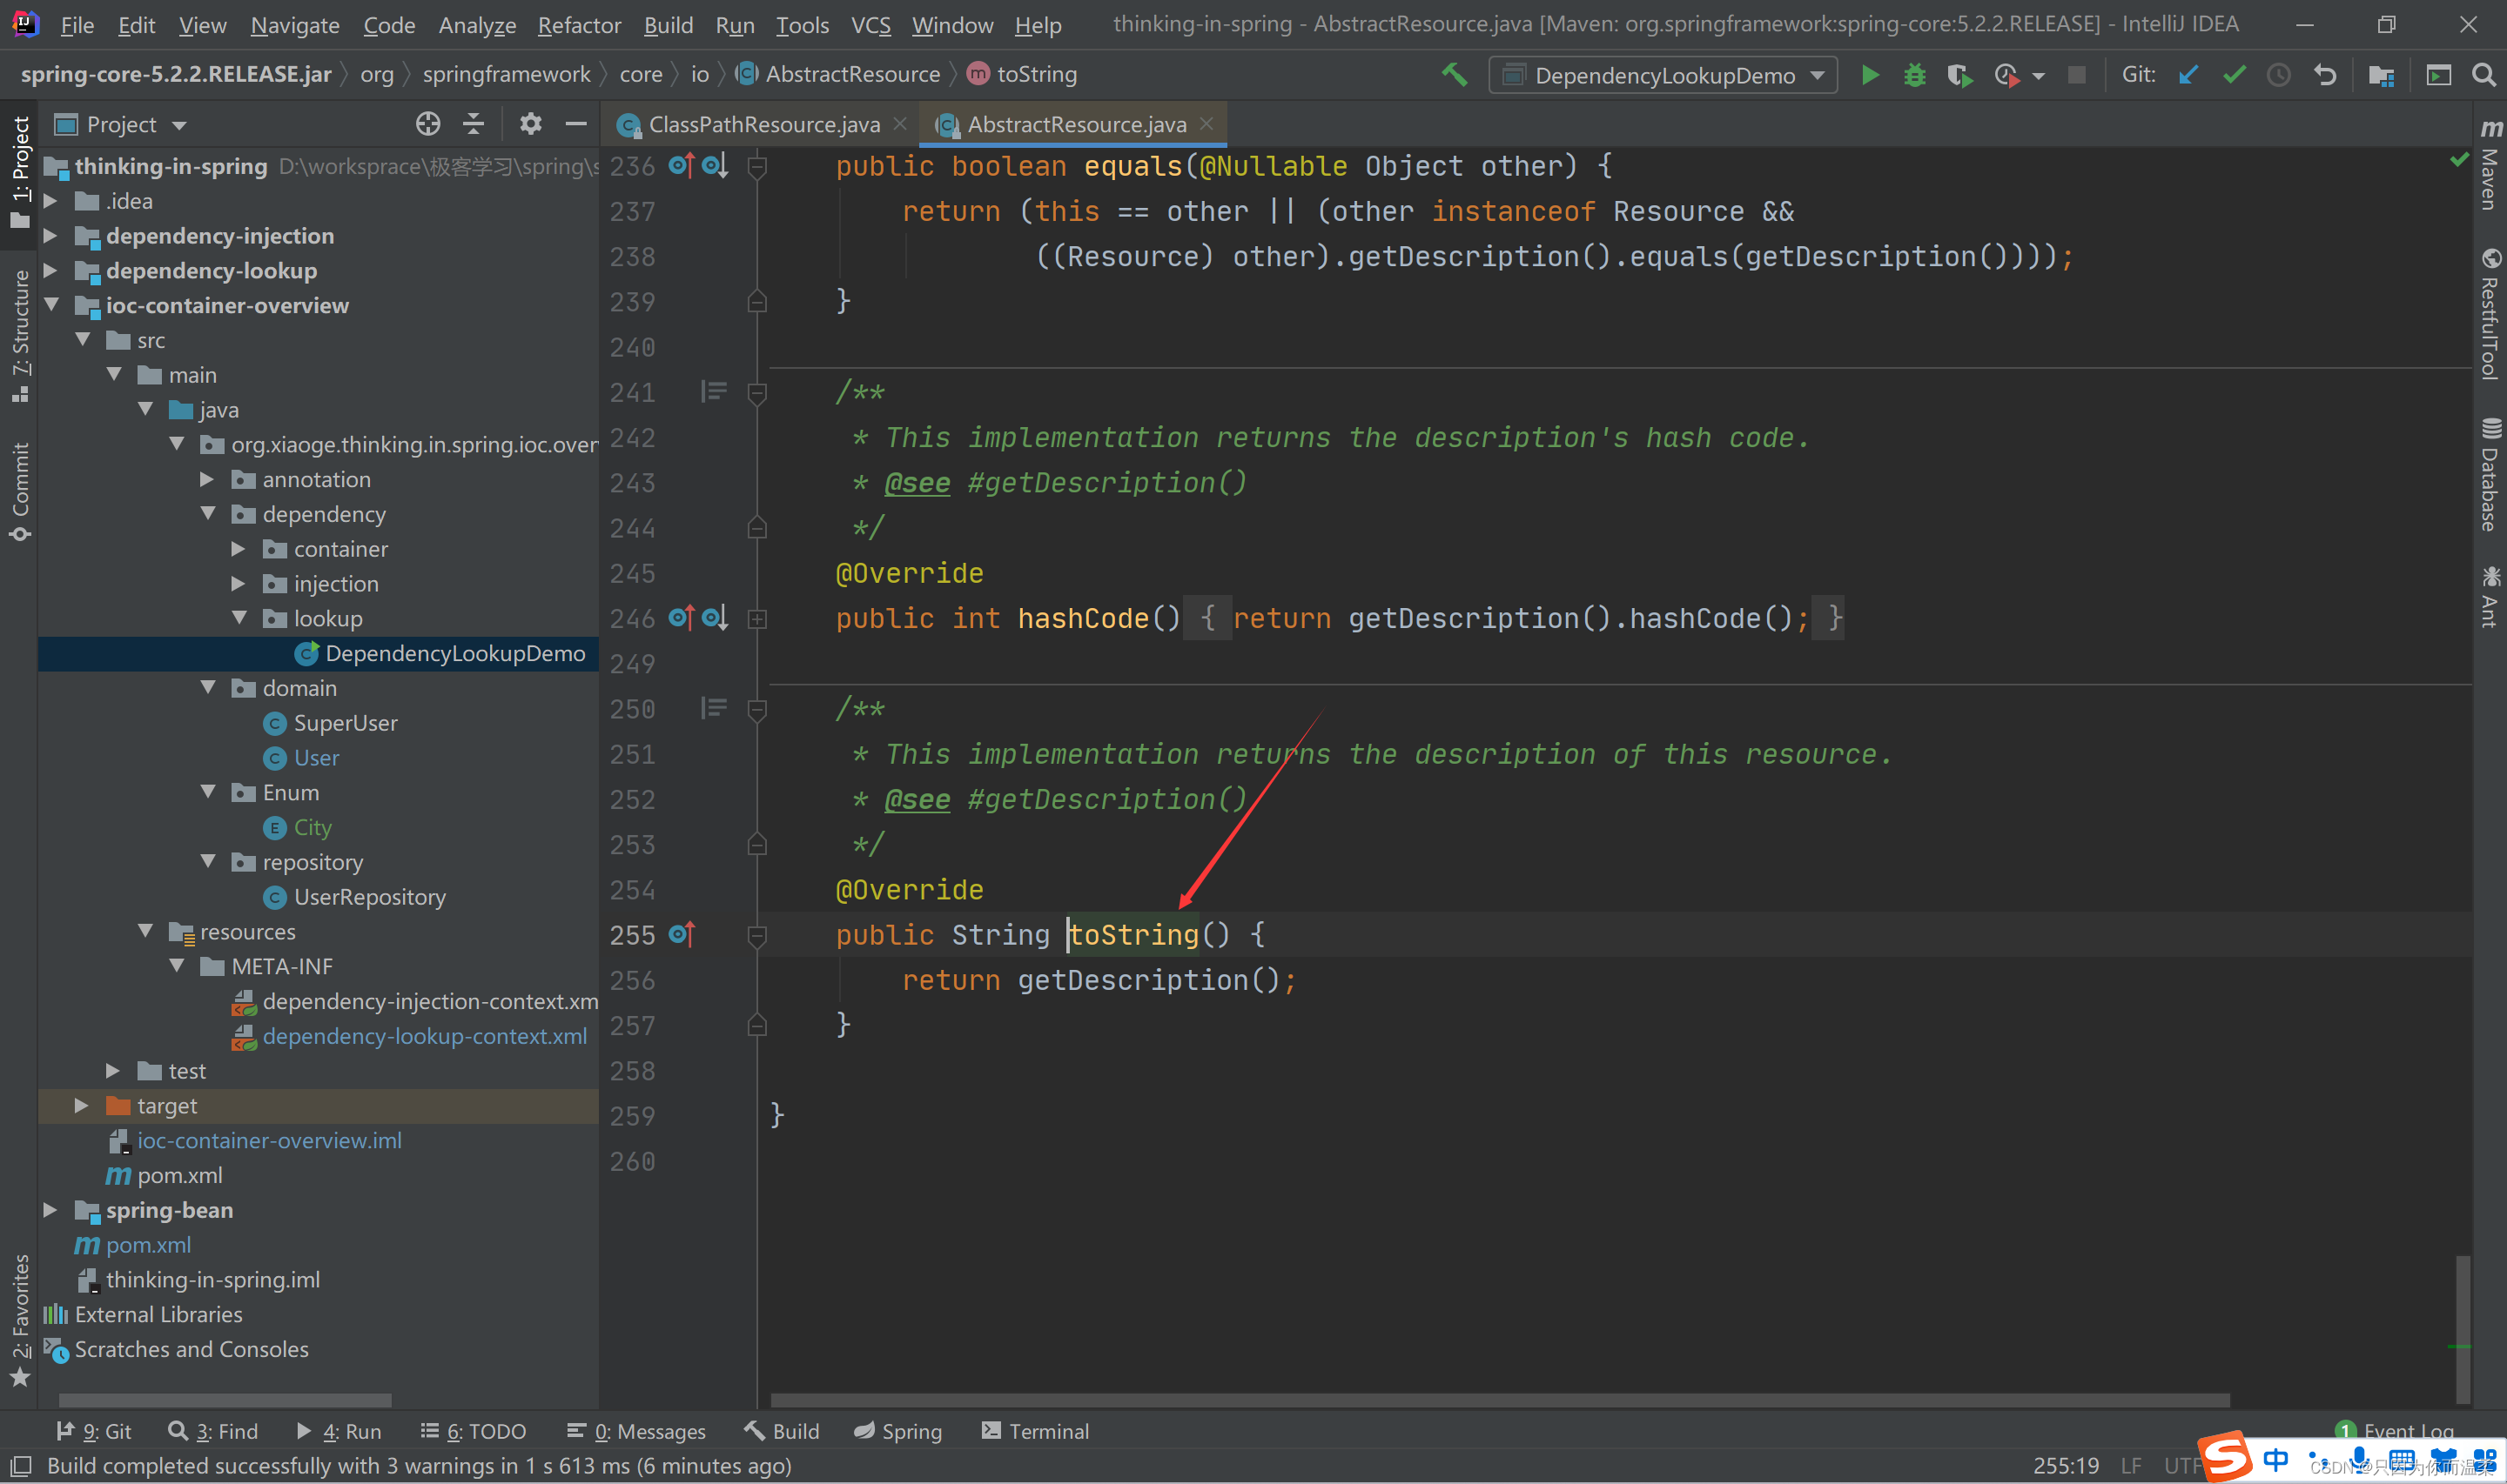
Task: Click the Git rollback icon
Action: (2325, 75)
